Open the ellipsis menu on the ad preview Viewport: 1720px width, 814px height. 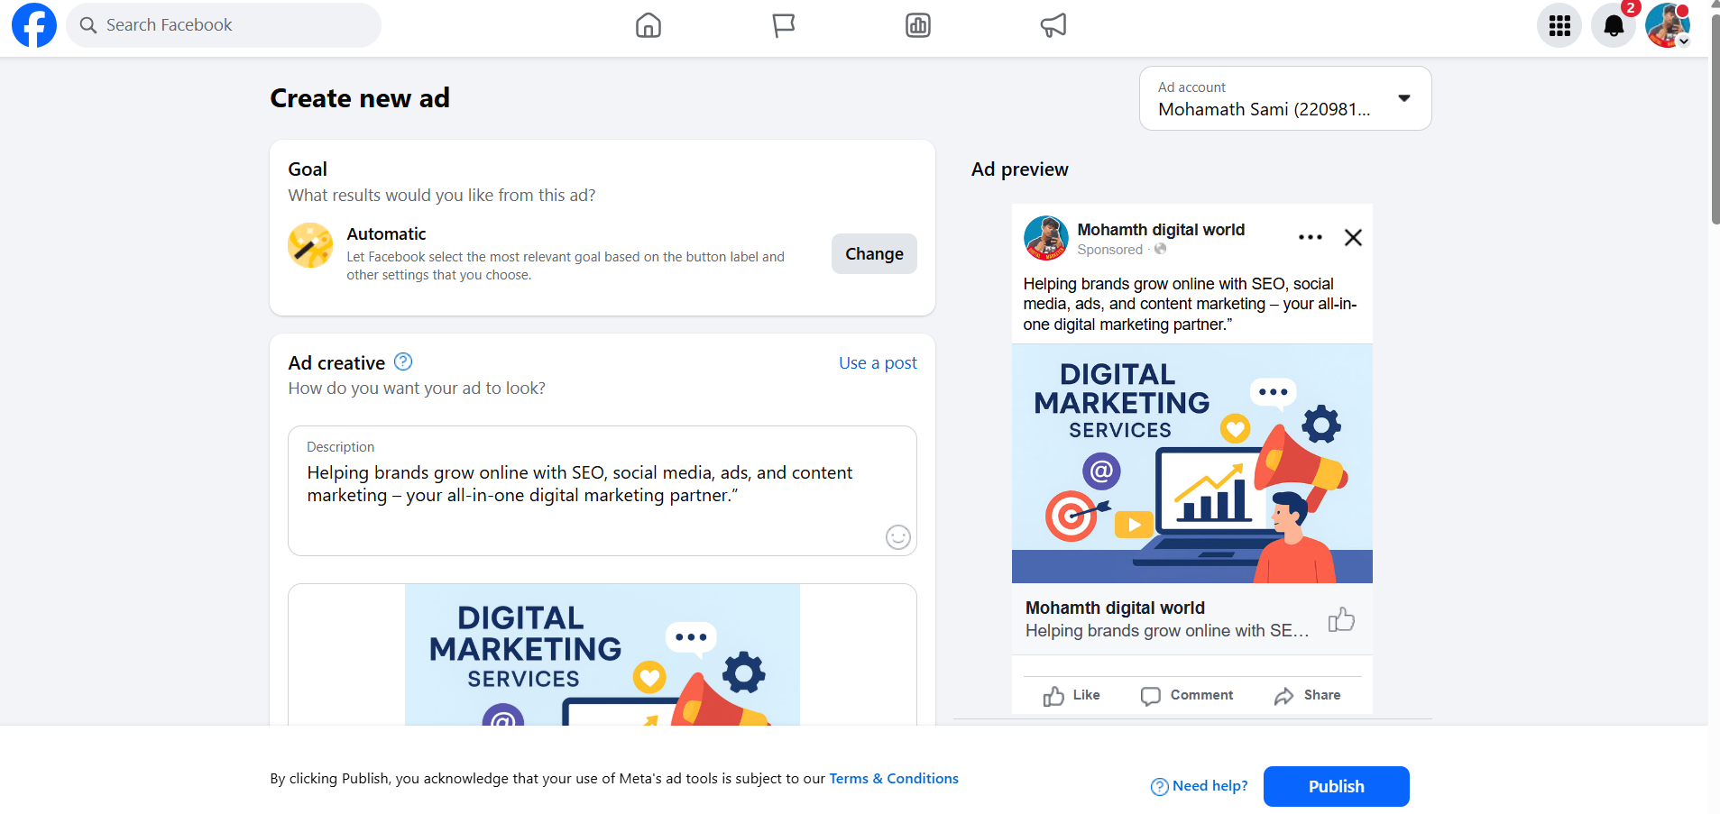point(1310,237)
